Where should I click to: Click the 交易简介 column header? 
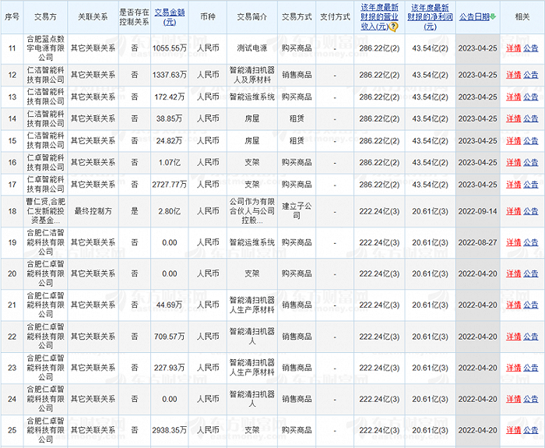pyautogui.click(x=252, y=17)
